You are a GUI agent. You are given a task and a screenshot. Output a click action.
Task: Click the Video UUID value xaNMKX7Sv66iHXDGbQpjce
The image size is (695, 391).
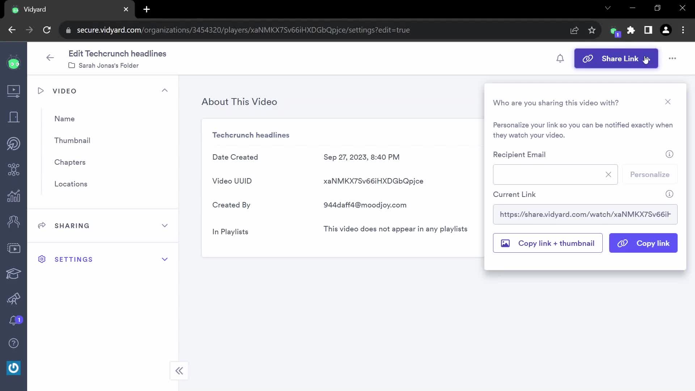(373, 181)
